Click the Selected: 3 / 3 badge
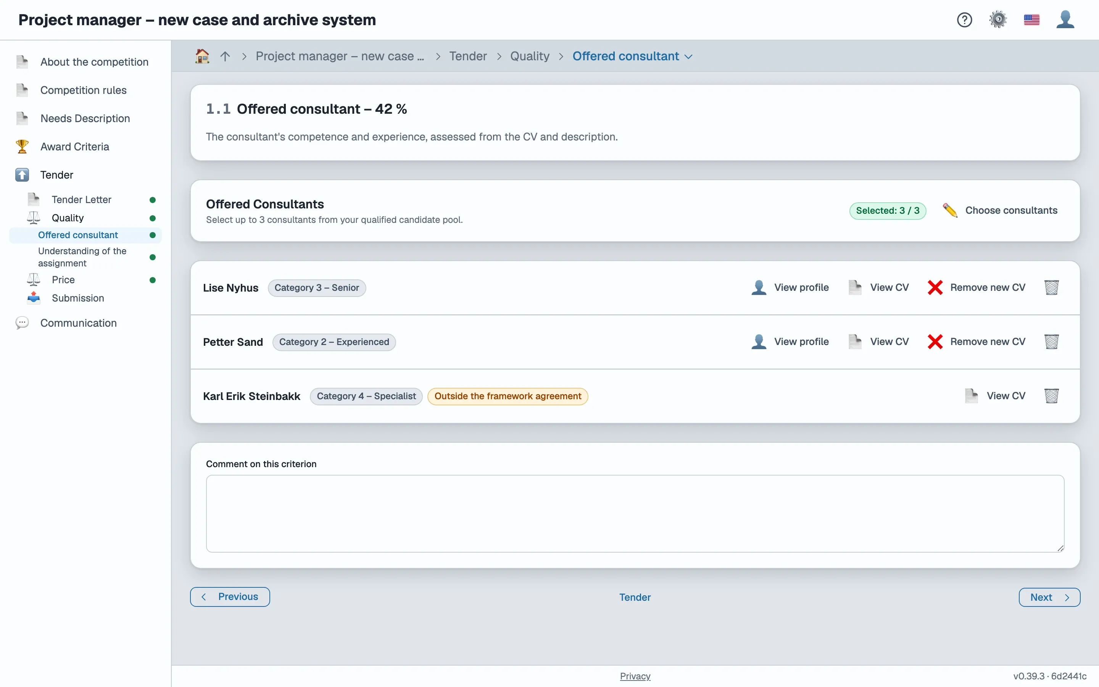The height and width of the screenshot is (687, 1099). pos(887,211)
